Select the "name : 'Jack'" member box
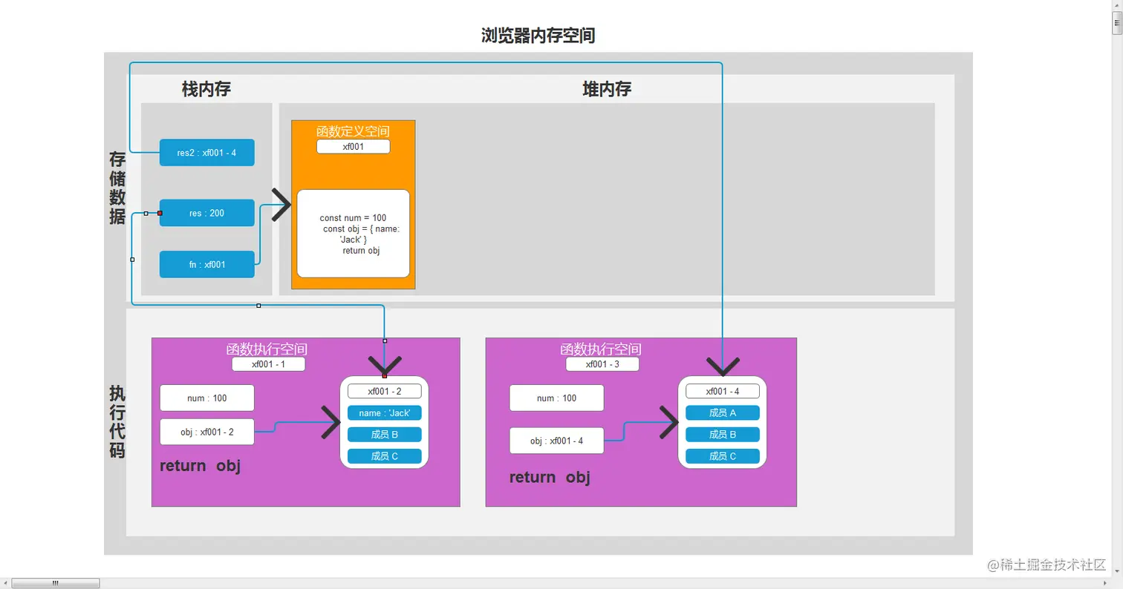 pyautogui.click(x=385, y=413)
